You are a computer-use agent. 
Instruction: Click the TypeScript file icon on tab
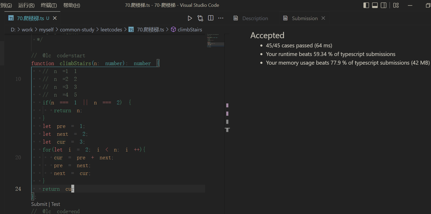[x=11, y=18]
